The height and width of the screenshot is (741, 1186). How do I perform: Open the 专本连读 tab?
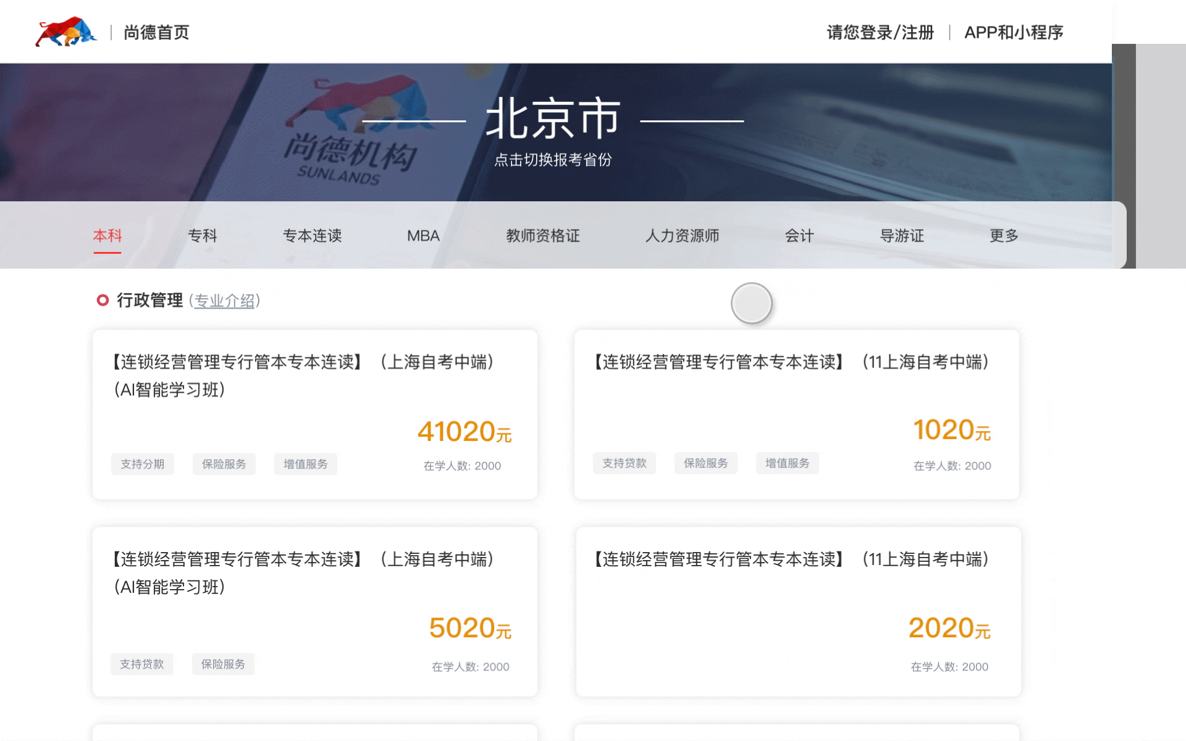click(313, 235)
